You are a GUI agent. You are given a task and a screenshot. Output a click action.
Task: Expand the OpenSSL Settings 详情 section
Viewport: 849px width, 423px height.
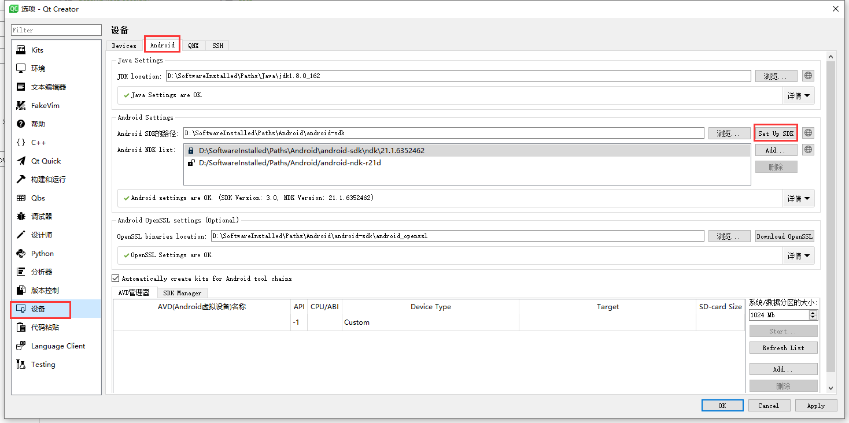pyautogui.click(x=799, y=255)
